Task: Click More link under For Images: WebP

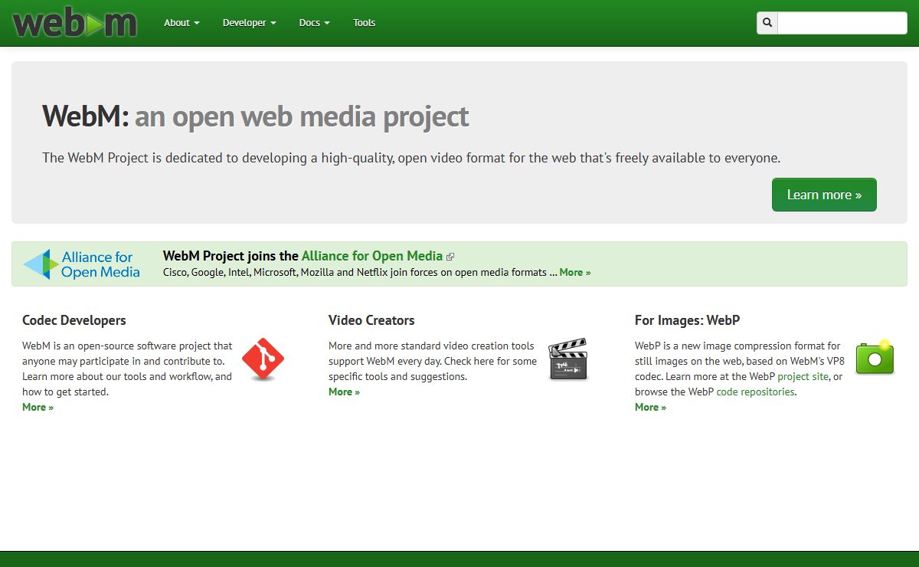Action: click(650, 407)
